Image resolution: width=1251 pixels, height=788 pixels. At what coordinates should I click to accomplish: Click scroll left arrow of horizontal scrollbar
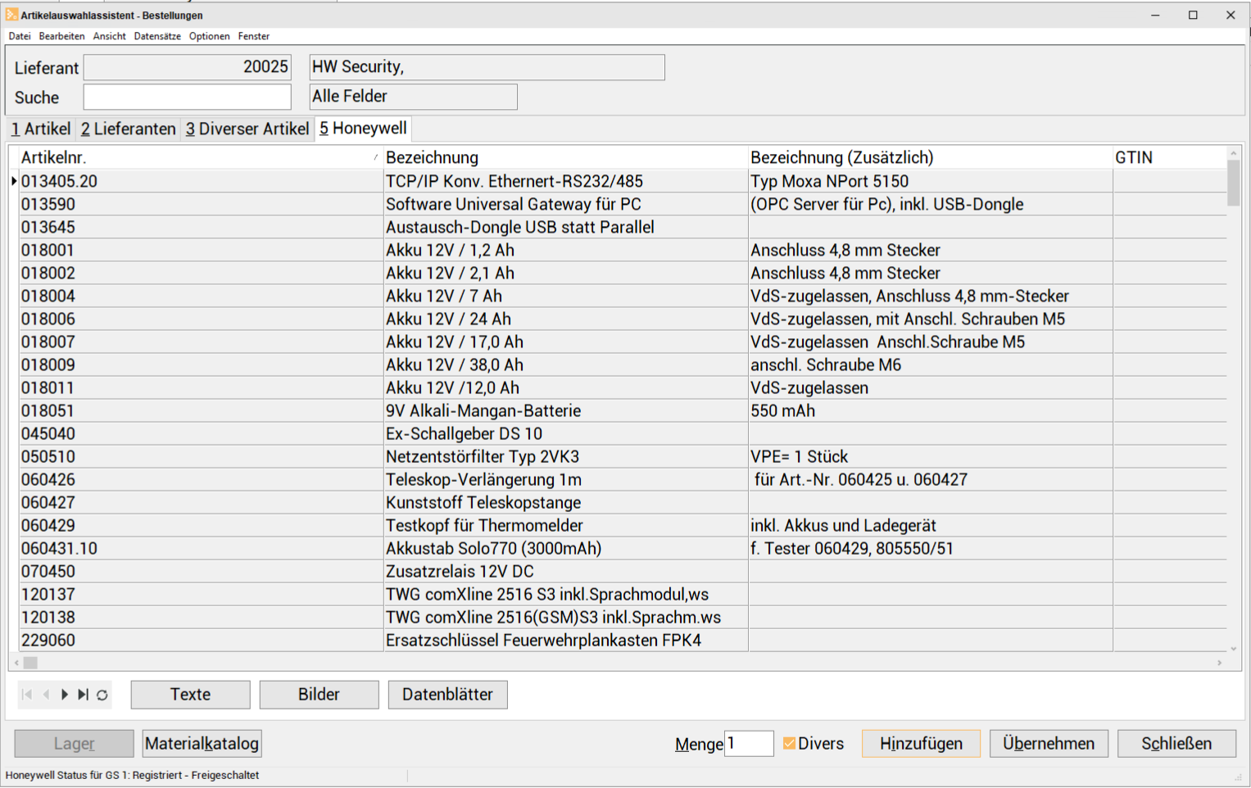[16, 663]
